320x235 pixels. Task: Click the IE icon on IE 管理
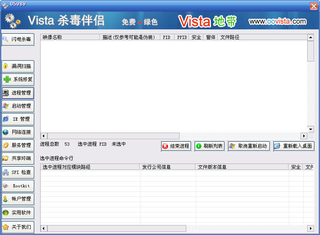click(x=6, y=119)
